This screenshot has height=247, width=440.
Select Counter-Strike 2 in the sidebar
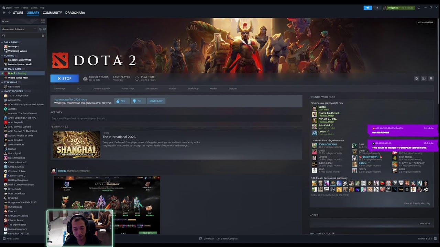click(17, 176)
